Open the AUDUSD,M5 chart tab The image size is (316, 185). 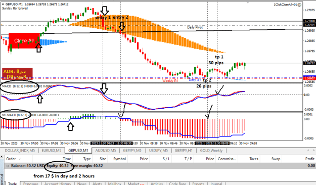(105, 151)
